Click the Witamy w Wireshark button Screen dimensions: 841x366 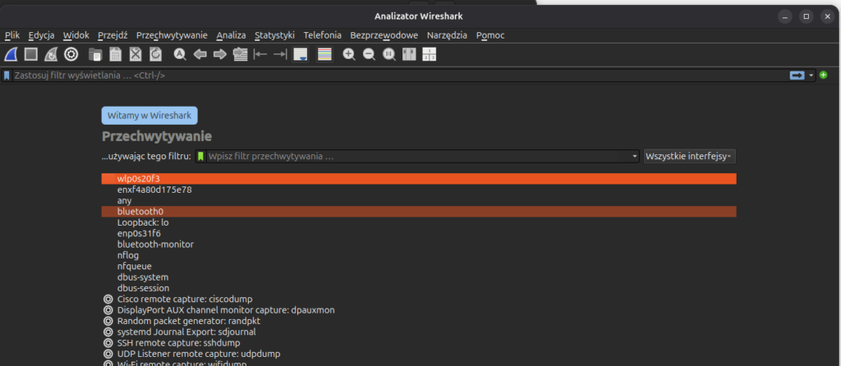[149, 116]
